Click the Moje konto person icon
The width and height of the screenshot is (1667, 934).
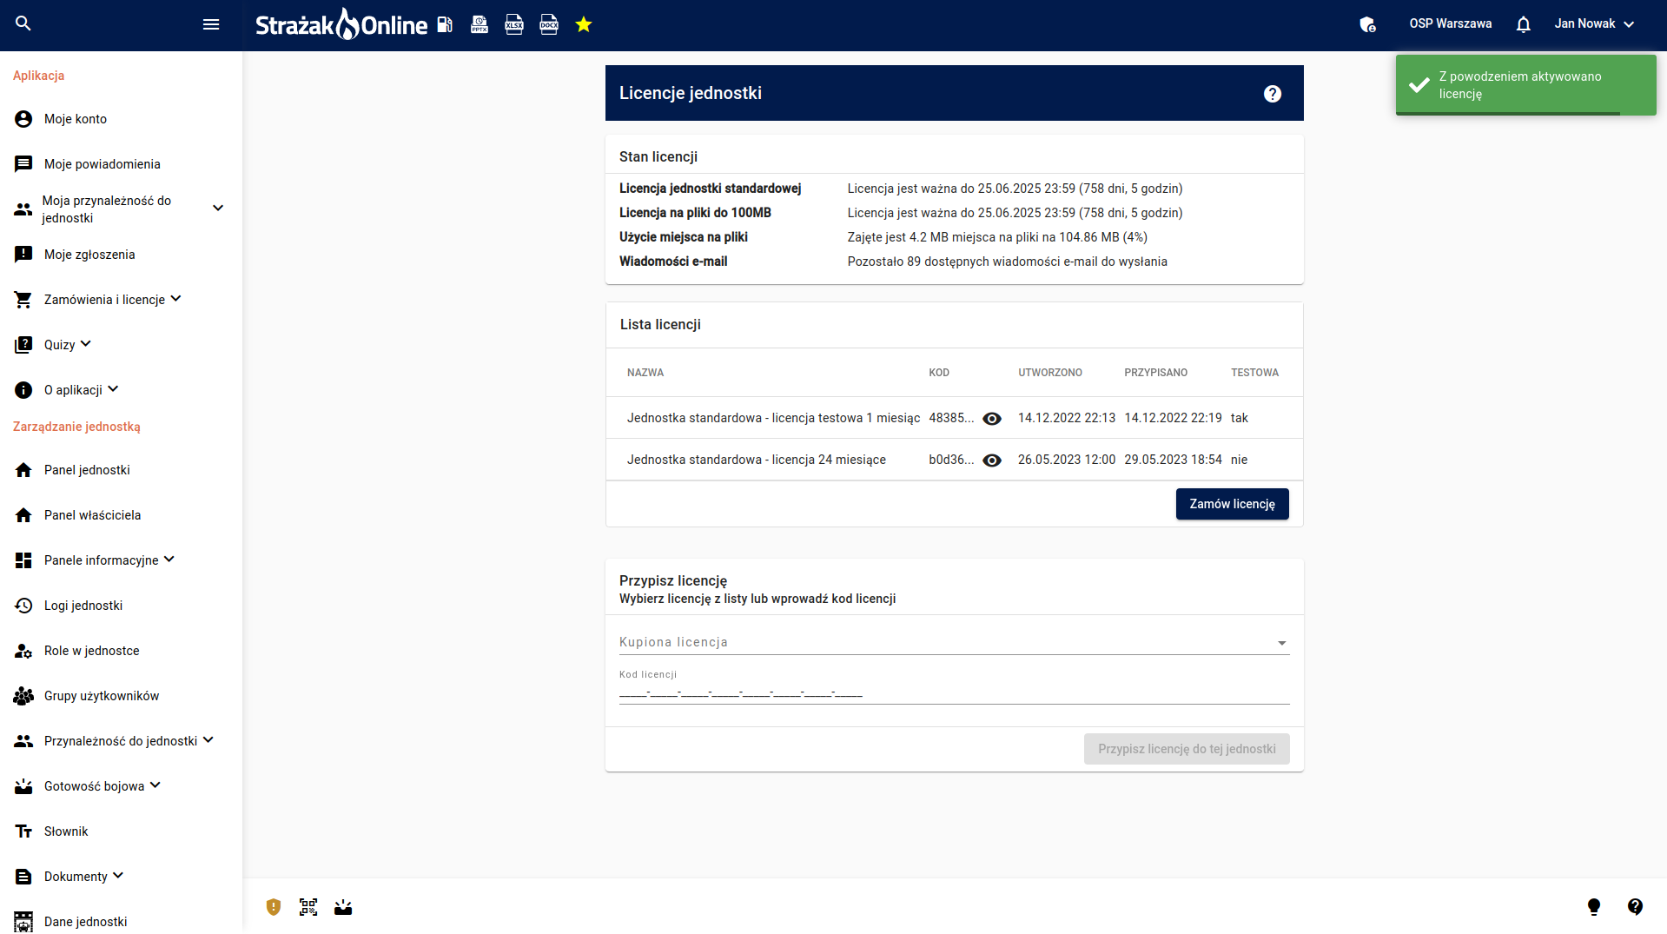pos(23,119)
